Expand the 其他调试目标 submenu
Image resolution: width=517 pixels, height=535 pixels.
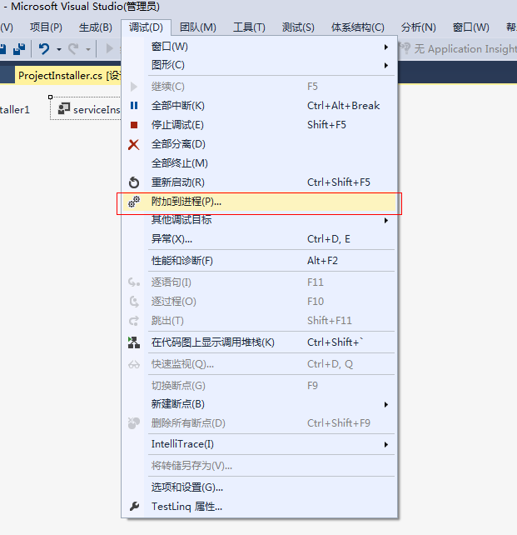click(385, 220)
